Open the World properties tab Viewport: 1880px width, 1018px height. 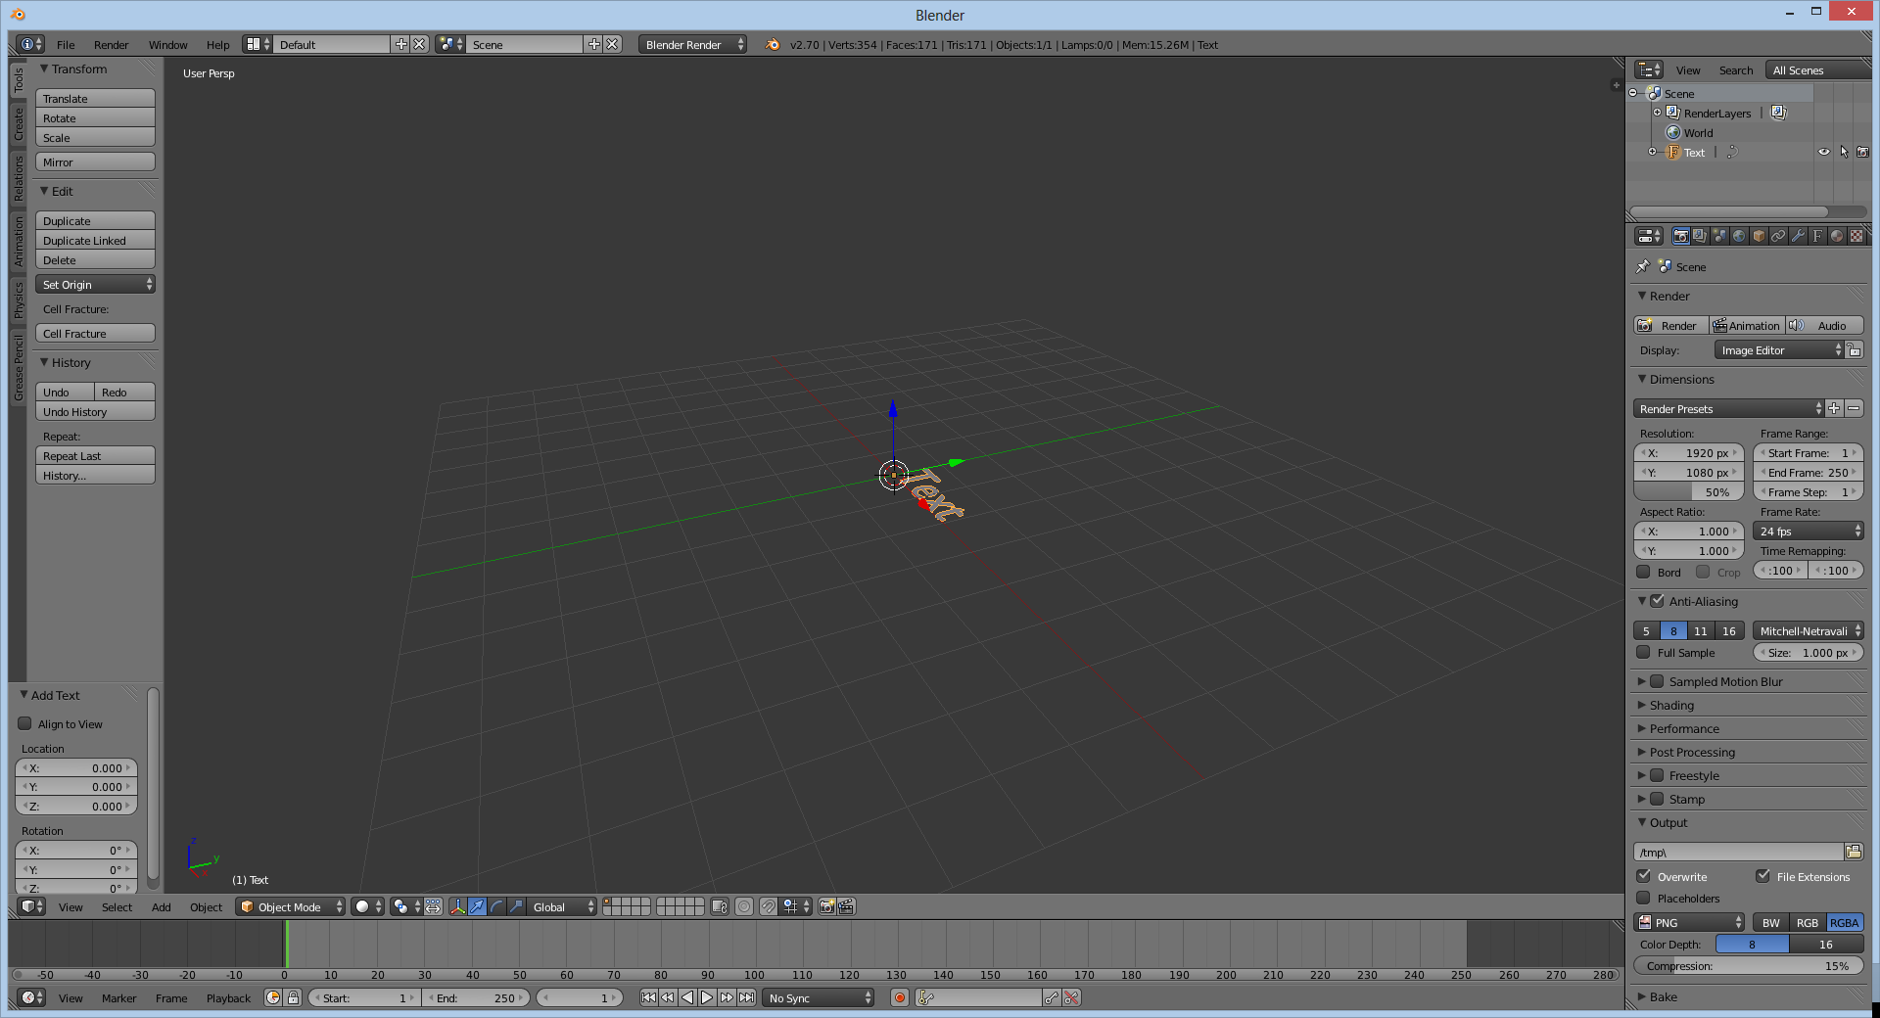pyautogui.click(x=1740, y=237)
